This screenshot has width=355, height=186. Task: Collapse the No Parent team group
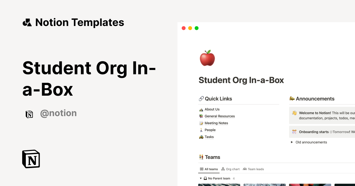(200, 178)
